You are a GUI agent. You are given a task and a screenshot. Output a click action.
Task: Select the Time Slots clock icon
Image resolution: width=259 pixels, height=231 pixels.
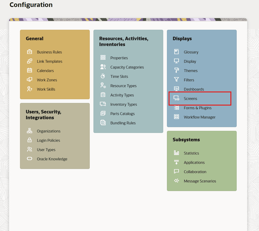[103, 76]
